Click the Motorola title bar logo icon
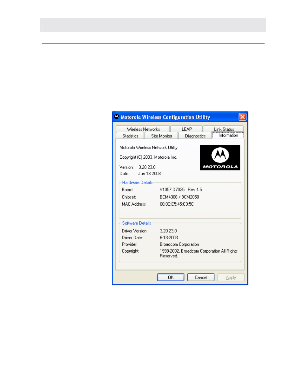The width and height of the screenshot is (303, 392). pos(117,117)
